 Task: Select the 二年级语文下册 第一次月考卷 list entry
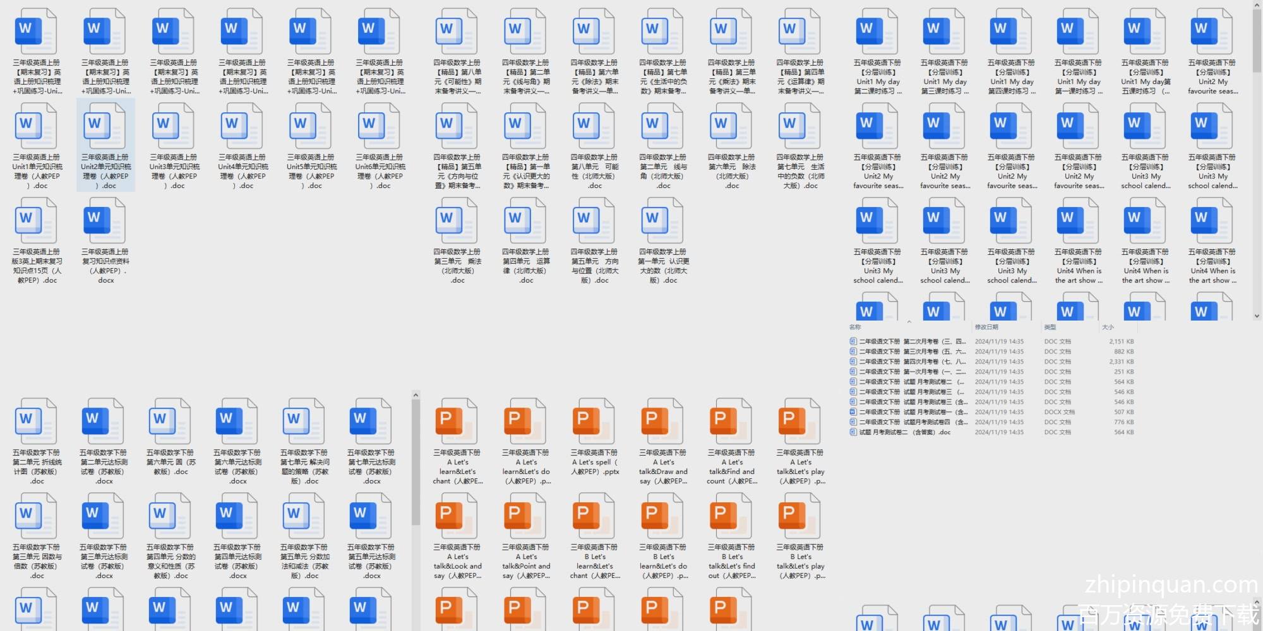tap(909, 372)
